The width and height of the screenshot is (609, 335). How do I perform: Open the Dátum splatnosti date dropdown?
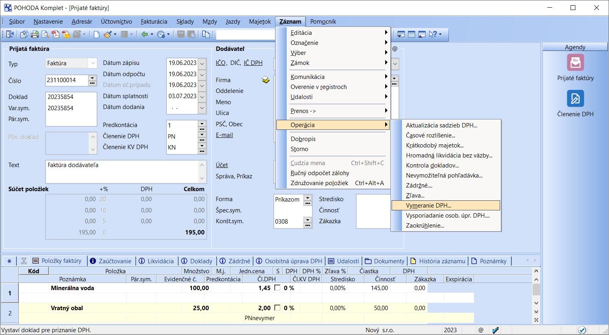[202, 97]
